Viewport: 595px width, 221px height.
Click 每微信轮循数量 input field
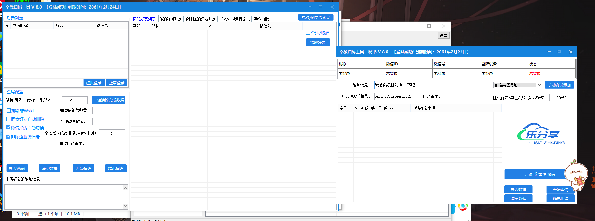coord(109,110)
